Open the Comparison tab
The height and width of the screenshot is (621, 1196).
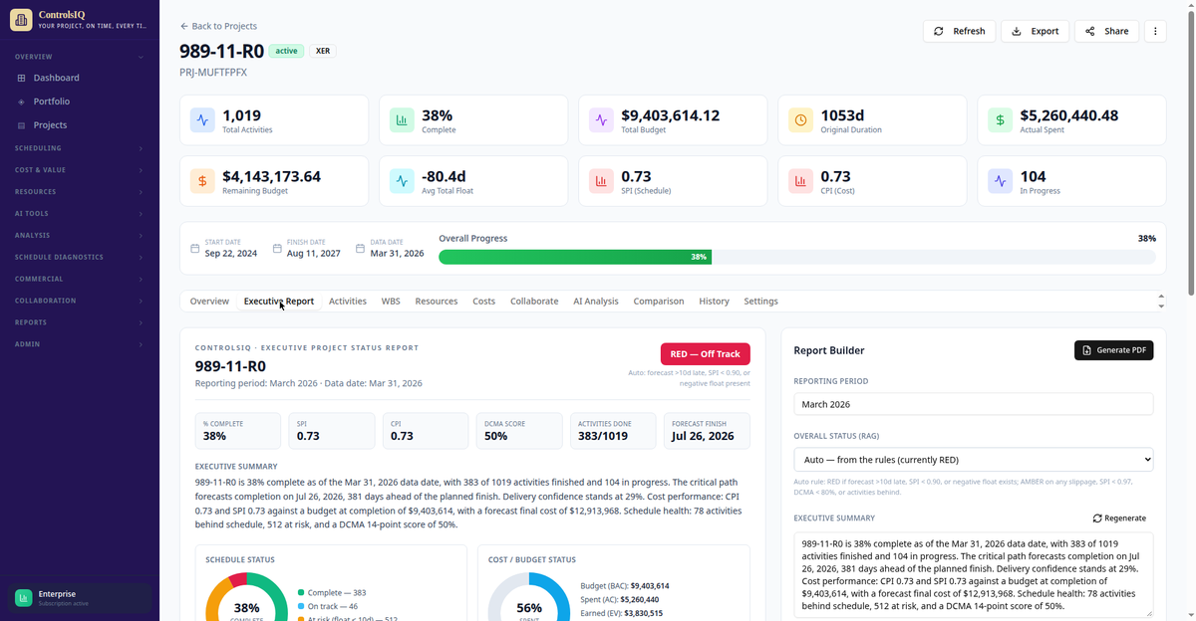(x=659, y=301)
